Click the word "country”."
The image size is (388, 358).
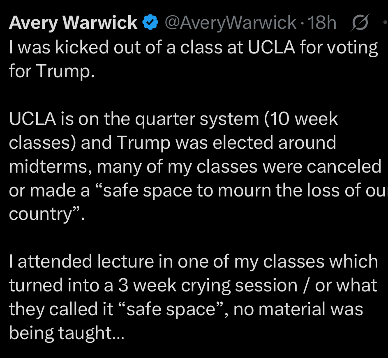46,215
